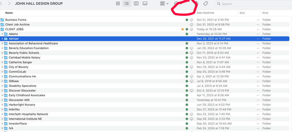The height and width of the screenshot is (132, 292).
Task: Click cloud download icon for Client Job Archive
Action: point(191,24)
